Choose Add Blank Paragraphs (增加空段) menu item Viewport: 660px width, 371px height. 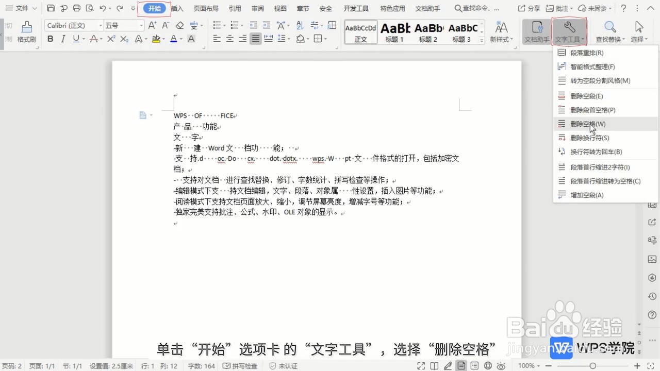coord(605,195)
